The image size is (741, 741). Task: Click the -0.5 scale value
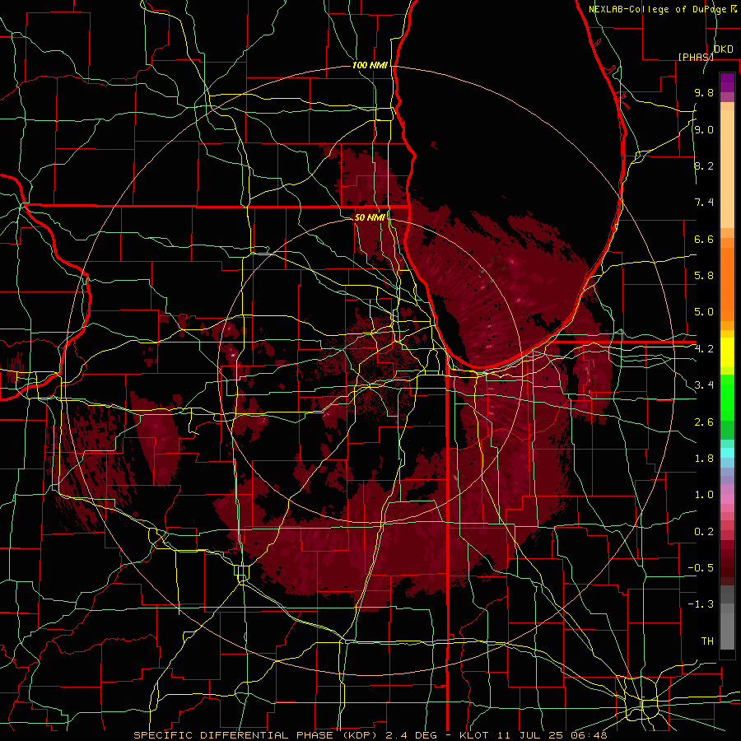[x=701, y=568]
